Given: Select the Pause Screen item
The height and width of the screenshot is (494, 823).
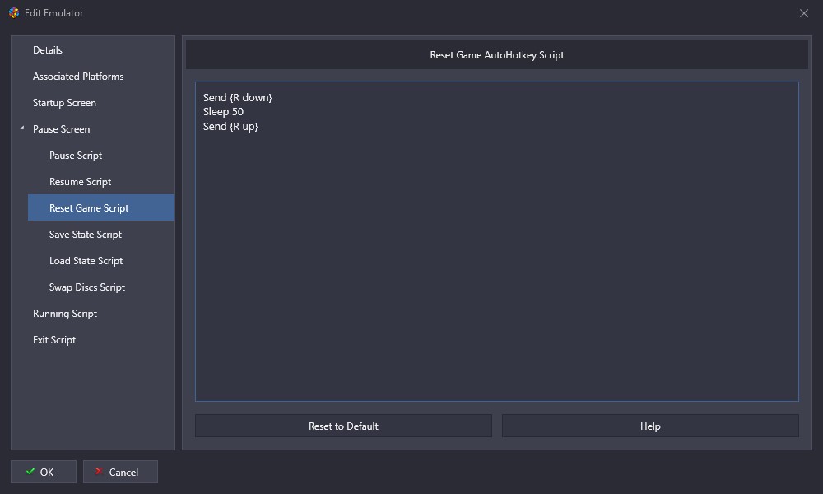Looking at the screenshot, I should click(61, 128).
